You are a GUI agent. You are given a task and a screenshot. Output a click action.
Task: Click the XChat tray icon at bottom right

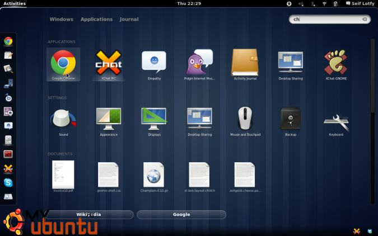[x=357, y=231]
